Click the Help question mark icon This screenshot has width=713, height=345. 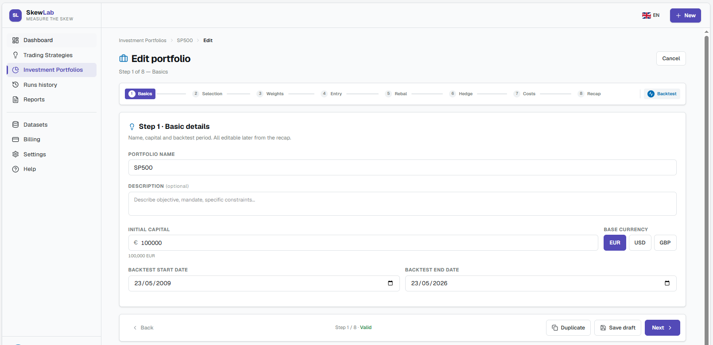point(15,169)
